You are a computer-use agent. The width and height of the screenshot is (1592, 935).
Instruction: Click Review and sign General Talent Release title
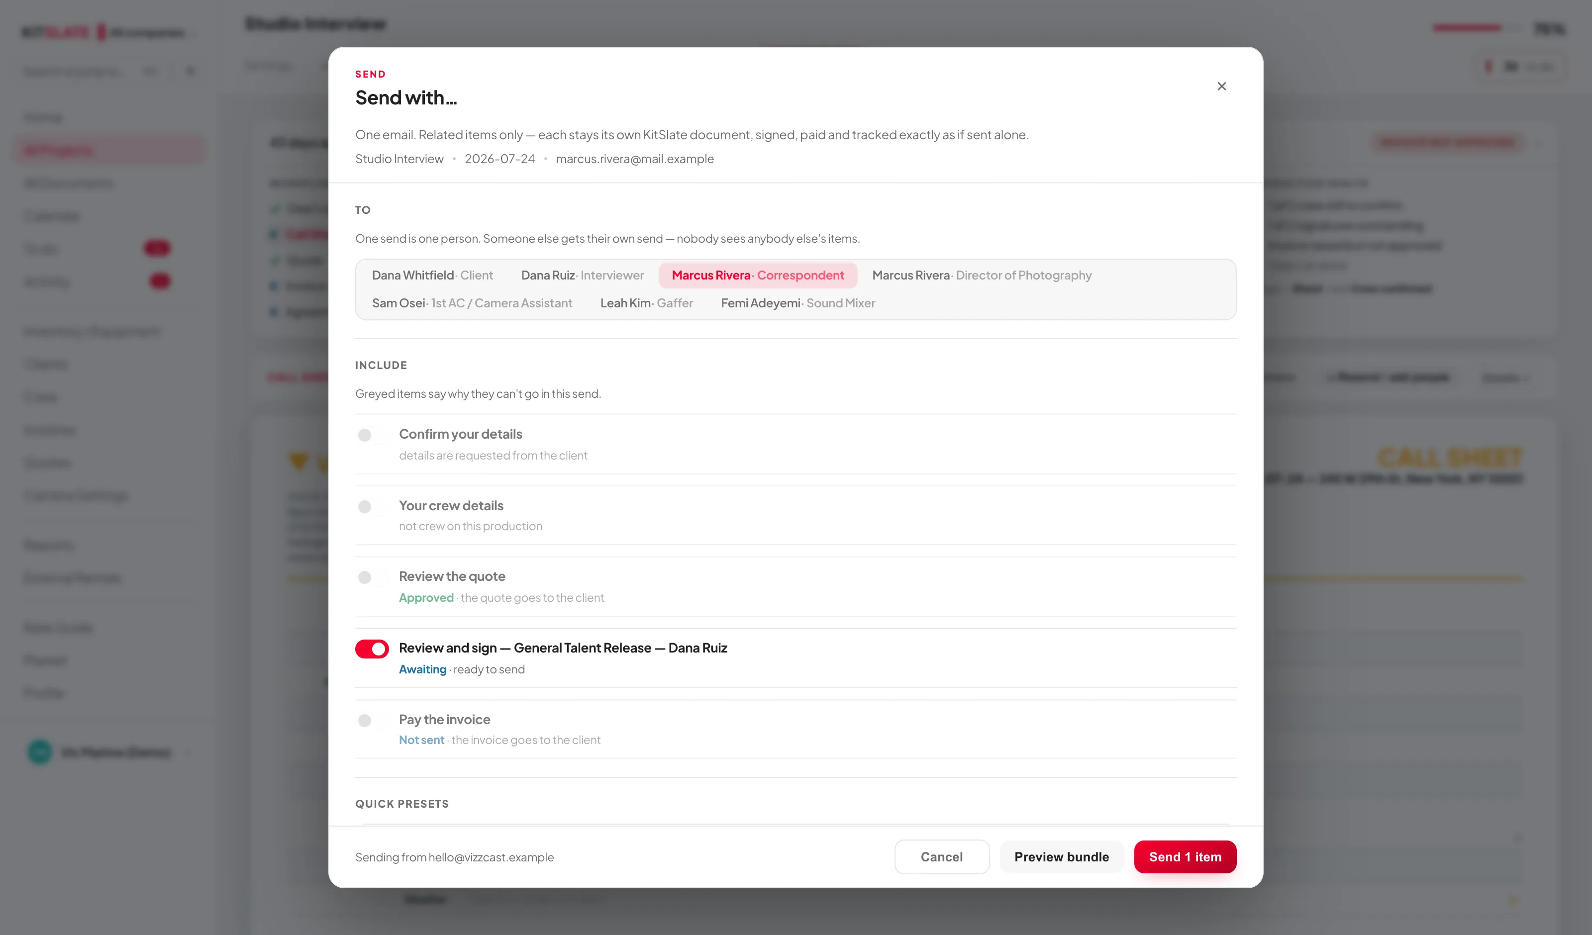[x=563, y=648]
